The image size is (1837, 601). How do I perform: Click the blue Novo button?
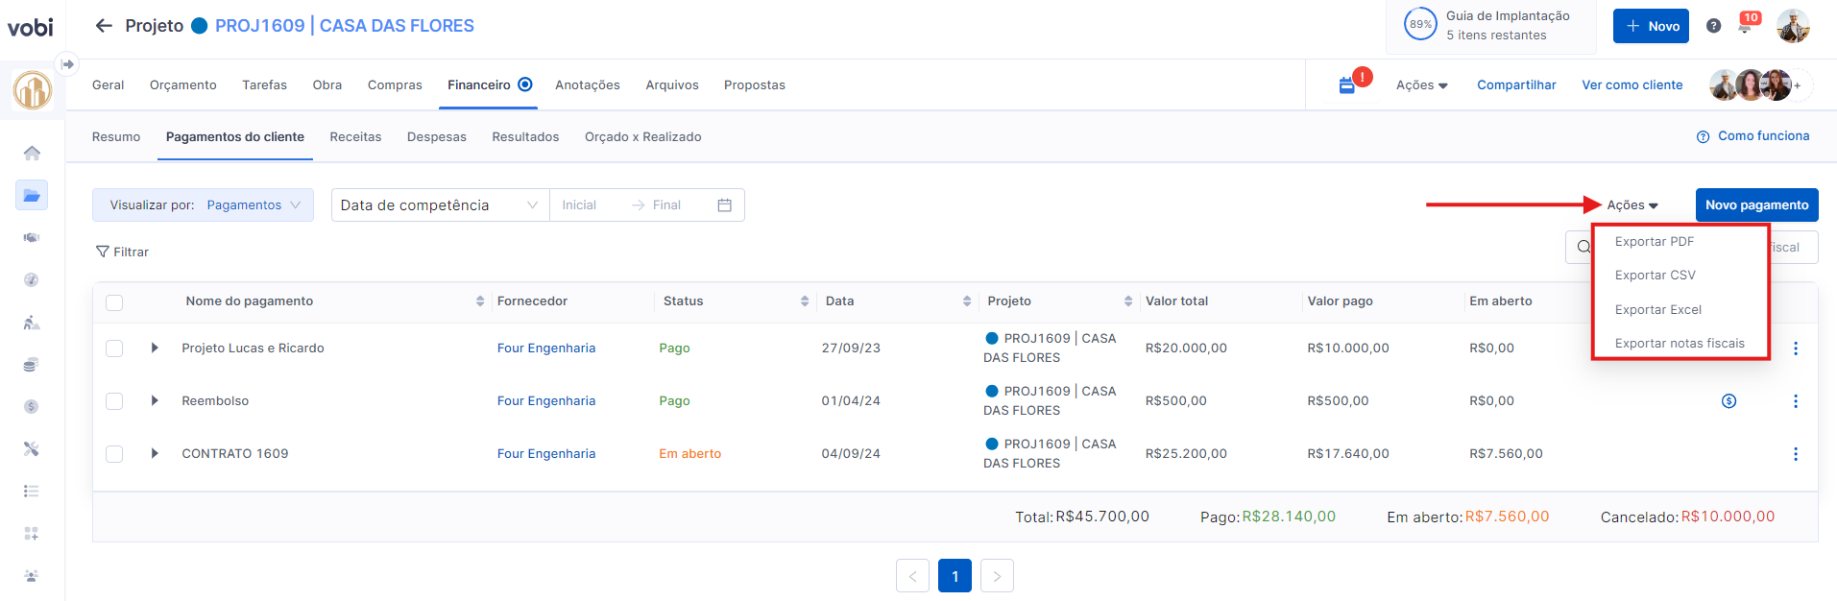[x=1651, y=26]
